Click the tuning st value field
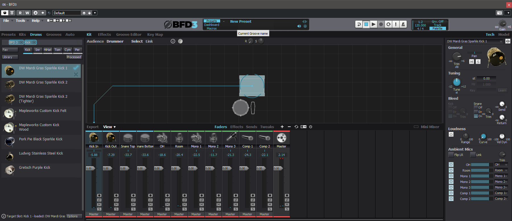 (x=487, y=78)
